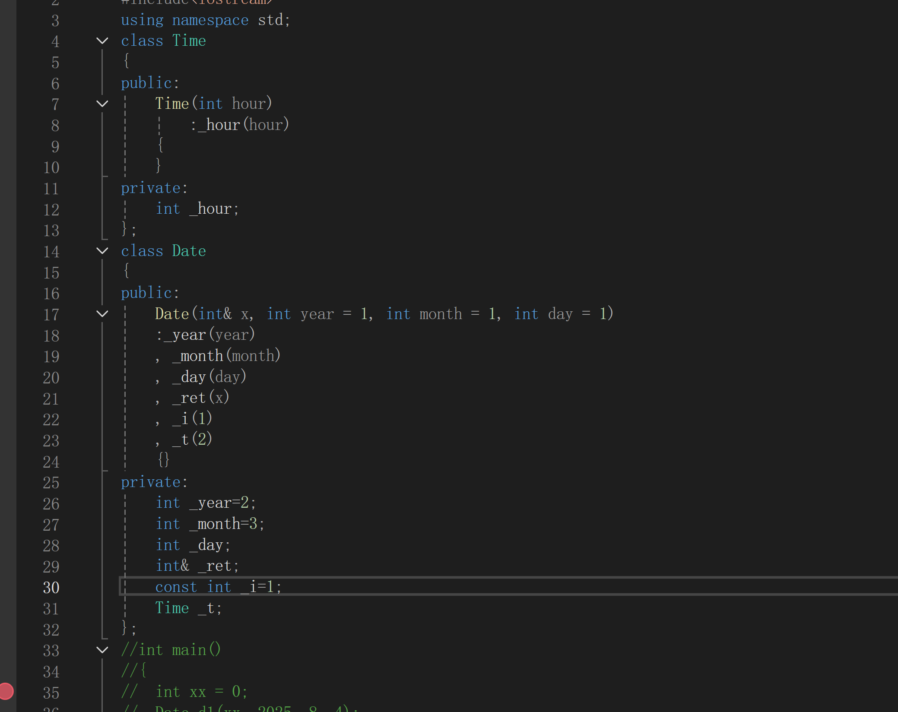Click the empty braces '{}' on line 24

164,459
